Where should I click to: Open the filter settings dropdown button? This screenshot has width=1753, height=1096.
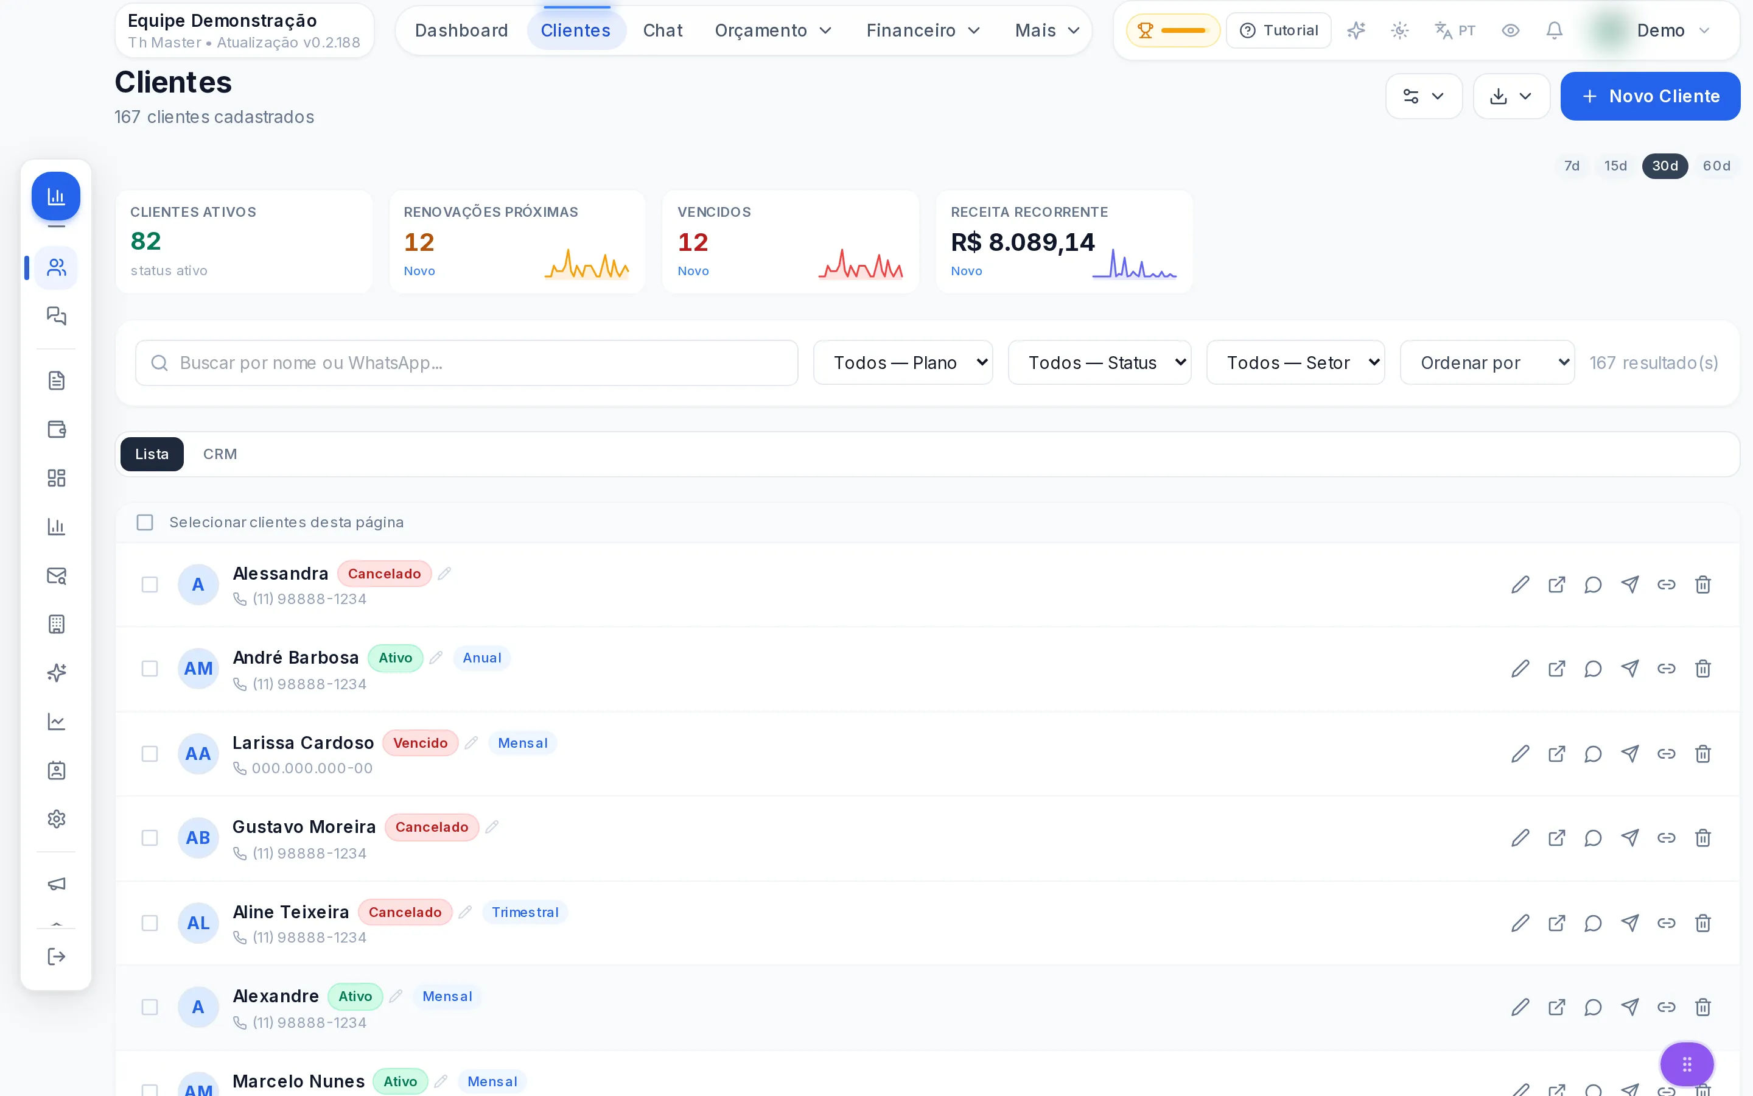(x=1424, y=96)
